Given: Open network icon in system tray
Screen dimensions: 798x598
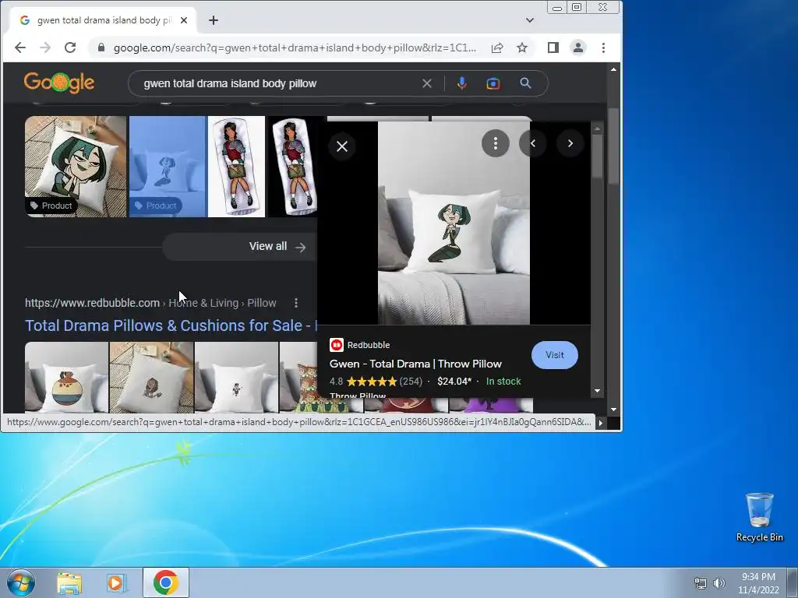Looking at the screenshot, I should (x=701, y=583).
